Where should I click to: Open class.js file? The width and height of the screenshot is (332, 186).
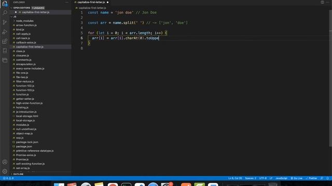[21, 51]
